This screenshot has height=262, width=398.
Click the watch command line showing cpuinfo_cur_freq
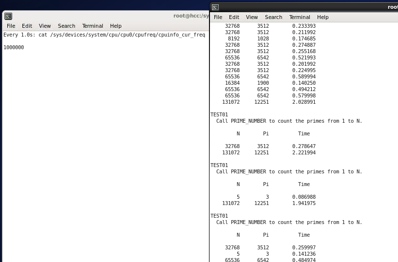[x=104, y=35]
